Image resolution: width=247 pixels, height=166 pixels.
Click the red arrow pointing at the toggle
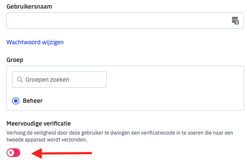pos(62,153)
